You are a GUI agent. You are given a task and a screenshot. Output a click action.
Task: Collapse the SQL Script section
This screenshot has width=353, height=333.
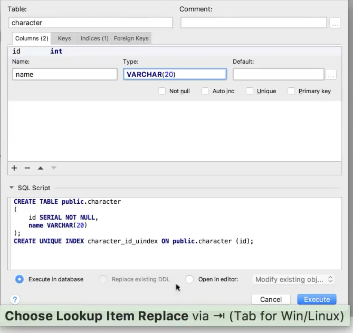point(12,188)
